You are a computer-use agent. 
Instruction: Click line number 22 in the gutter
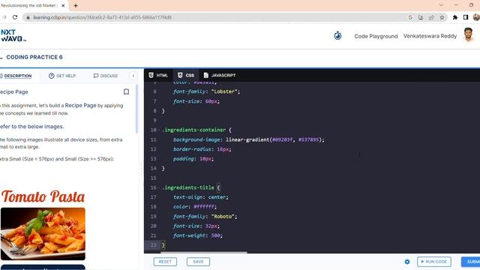153,245
